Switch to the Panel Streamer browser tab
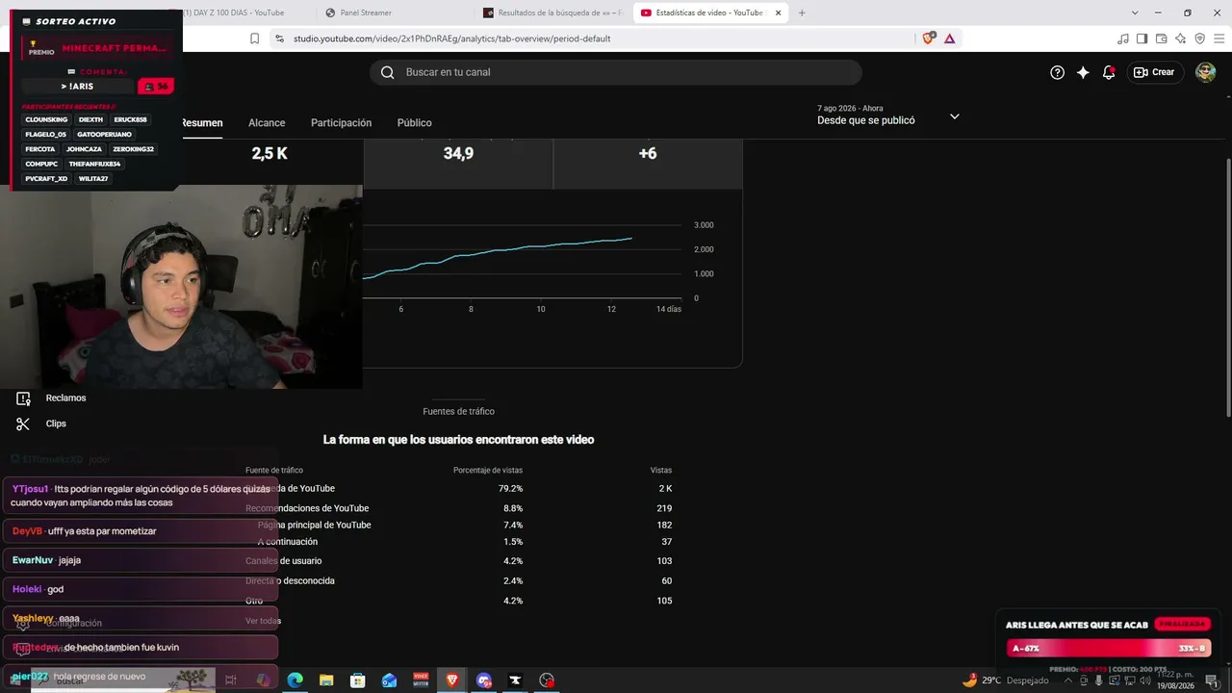 click(396, 13)
